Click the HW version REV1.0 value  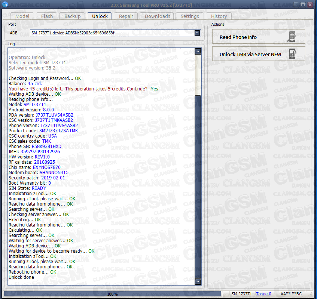click(x=42, y=157)
